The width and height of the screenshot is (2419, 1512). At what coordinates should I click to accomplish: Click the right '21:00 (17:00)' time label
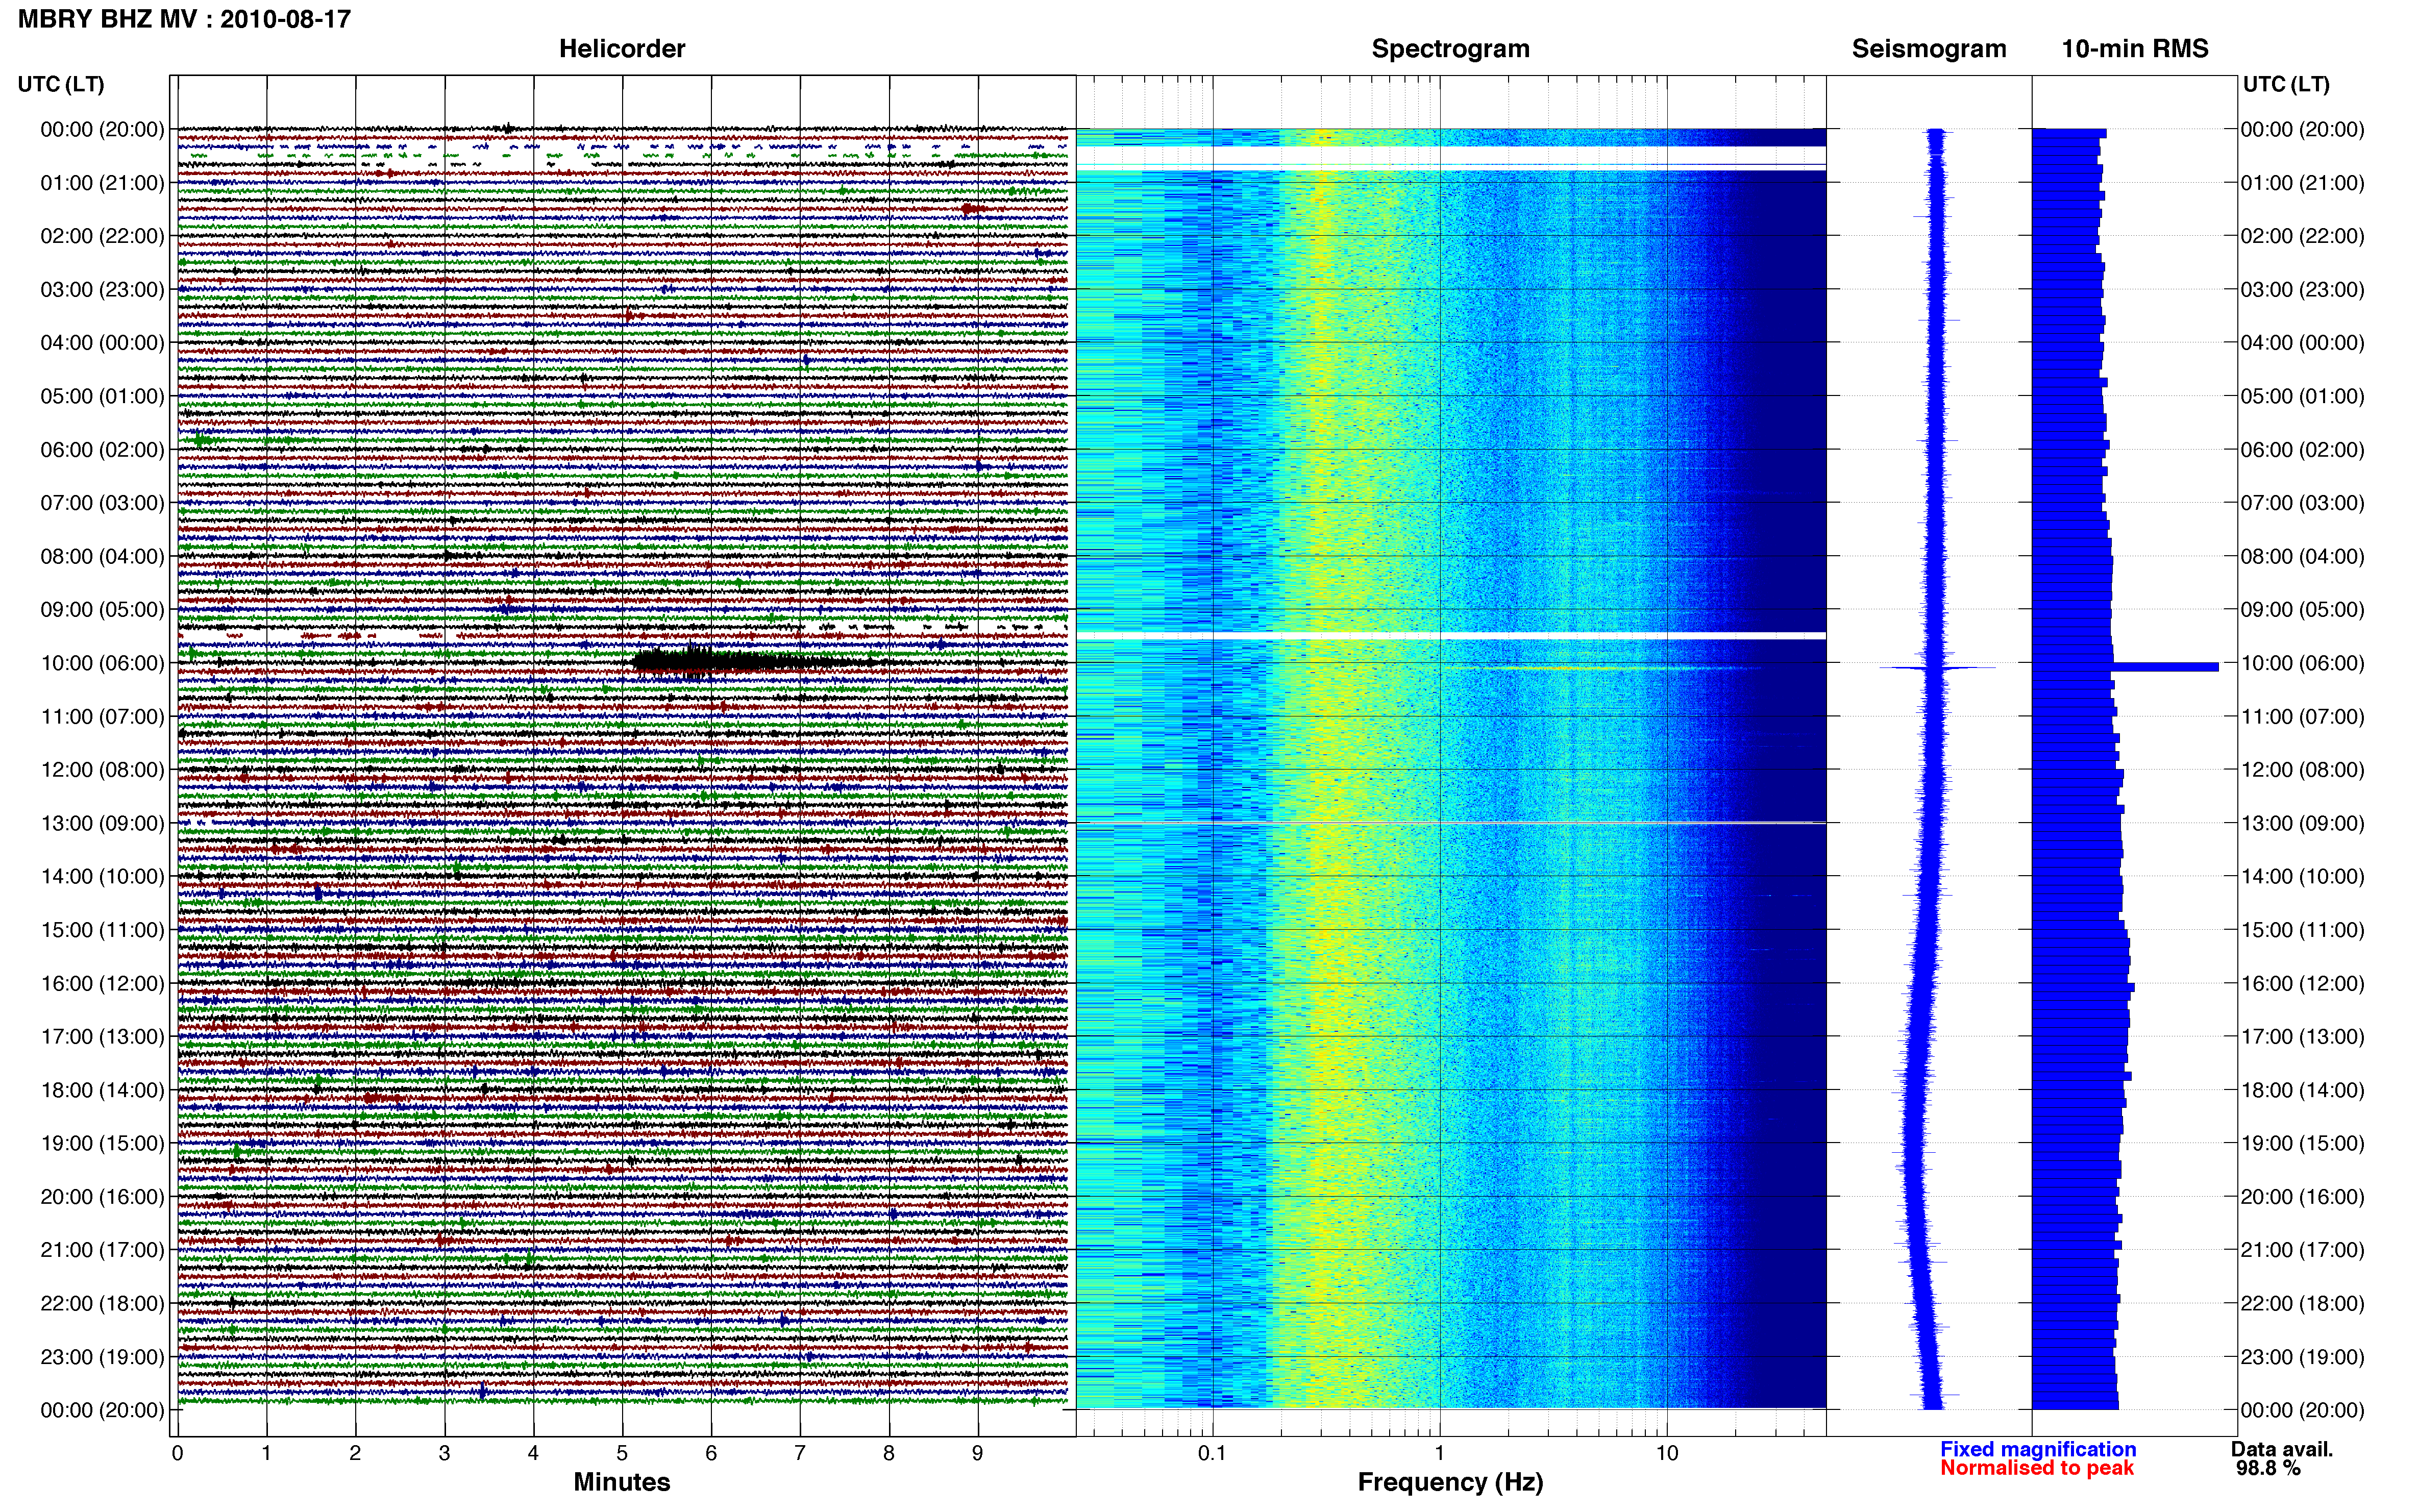[2302, 1250]
